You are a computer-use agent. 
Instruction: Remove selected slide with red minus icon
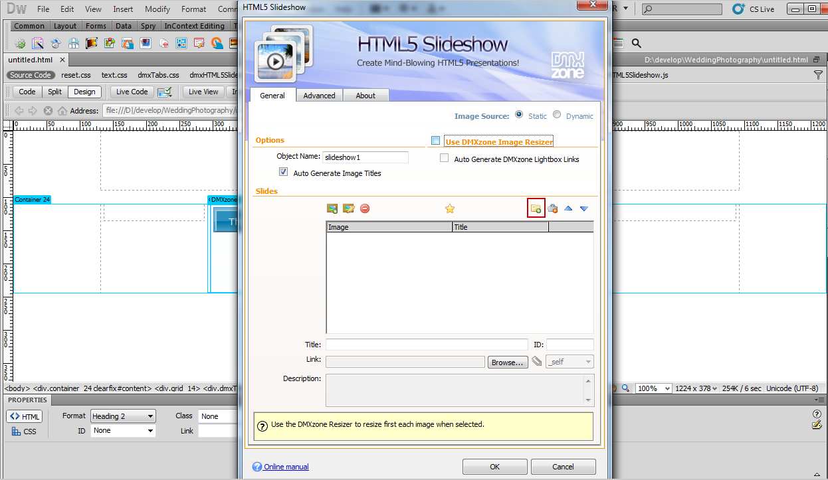365,208
